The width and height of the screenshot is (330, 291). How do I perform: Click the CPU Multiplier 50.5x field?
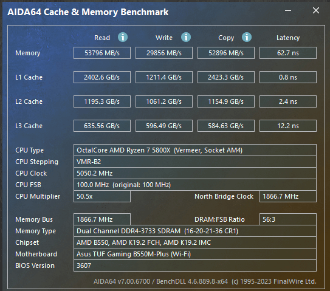(x=102, y=196)
